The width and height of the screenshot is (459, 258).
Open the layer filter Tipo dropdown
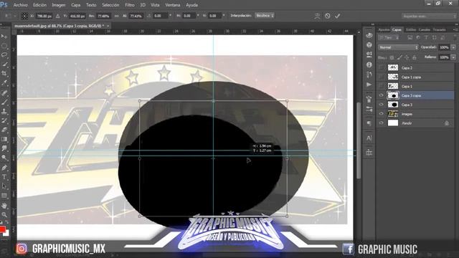coord(389,38)
